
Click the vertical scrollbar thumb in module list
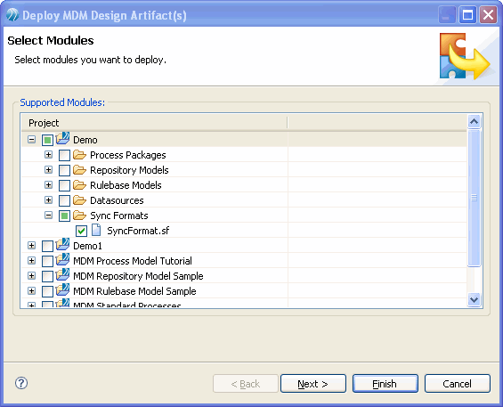[474, 198]
